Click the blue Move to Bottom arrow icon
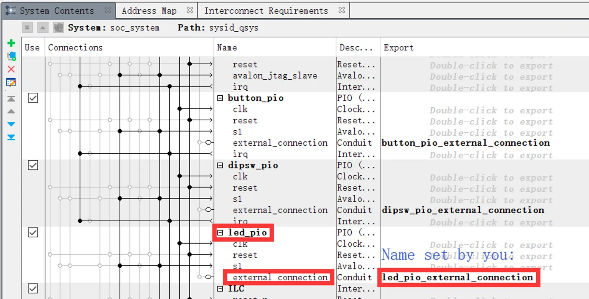589x299 pixels. 11,137
